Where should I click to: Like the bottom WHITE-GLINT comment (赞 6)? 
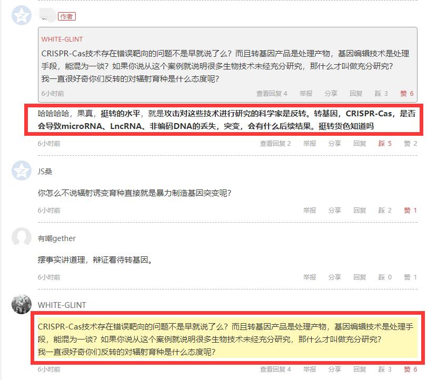[410, 369]
